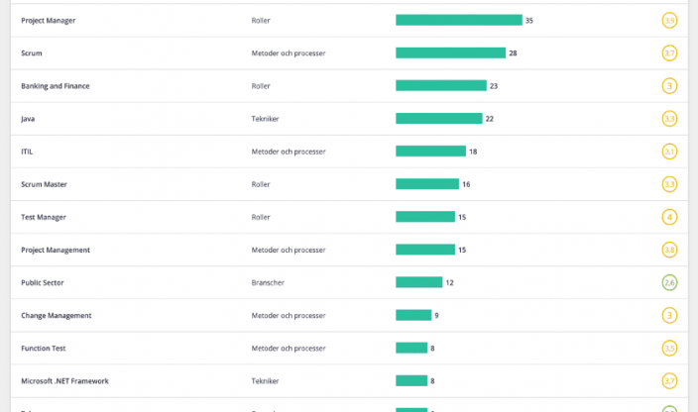The width and height of the screenshot is (698, 412).
Task: Click the Scrum Master rating circle 3.3
Action: coord(670,184)
